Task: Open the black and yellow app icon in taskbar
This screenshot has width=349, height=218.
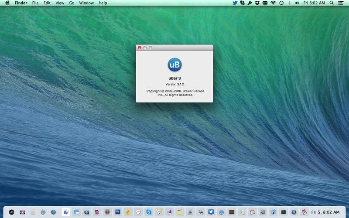Action: pyautogui.click(x=232, y=212)
